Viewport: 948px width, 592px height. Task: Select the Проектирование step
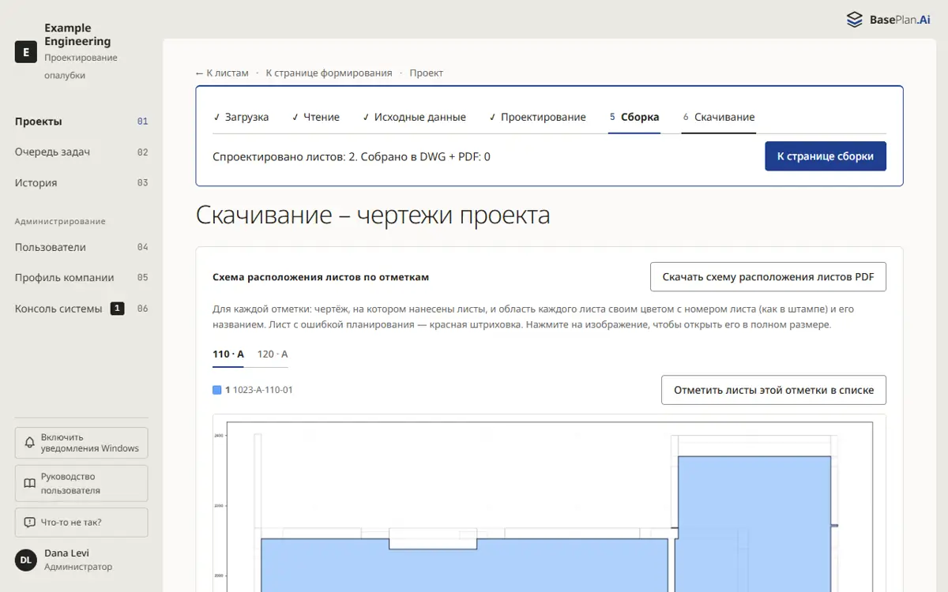coord(537,117)
